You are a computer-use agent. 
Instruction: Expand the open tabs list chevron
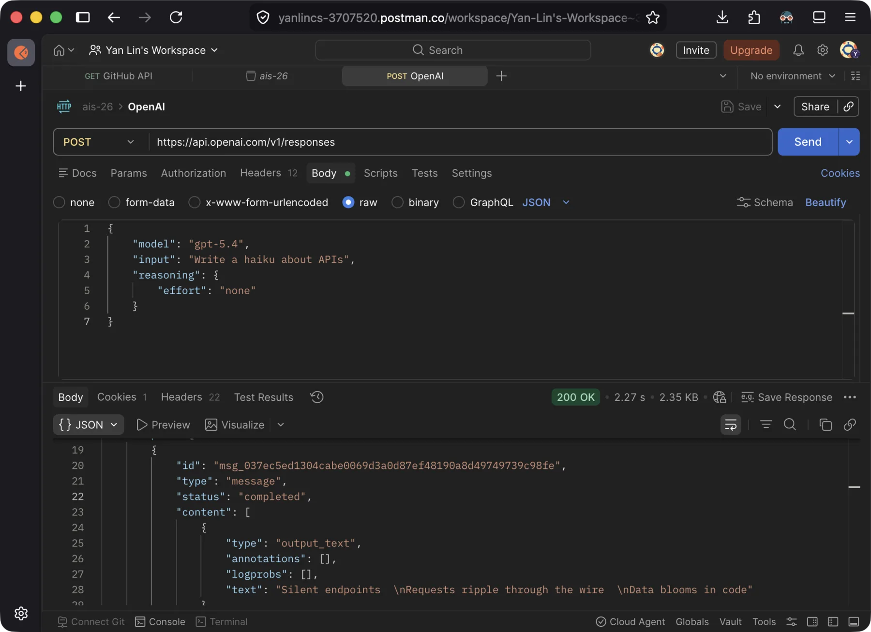[723, 76]
